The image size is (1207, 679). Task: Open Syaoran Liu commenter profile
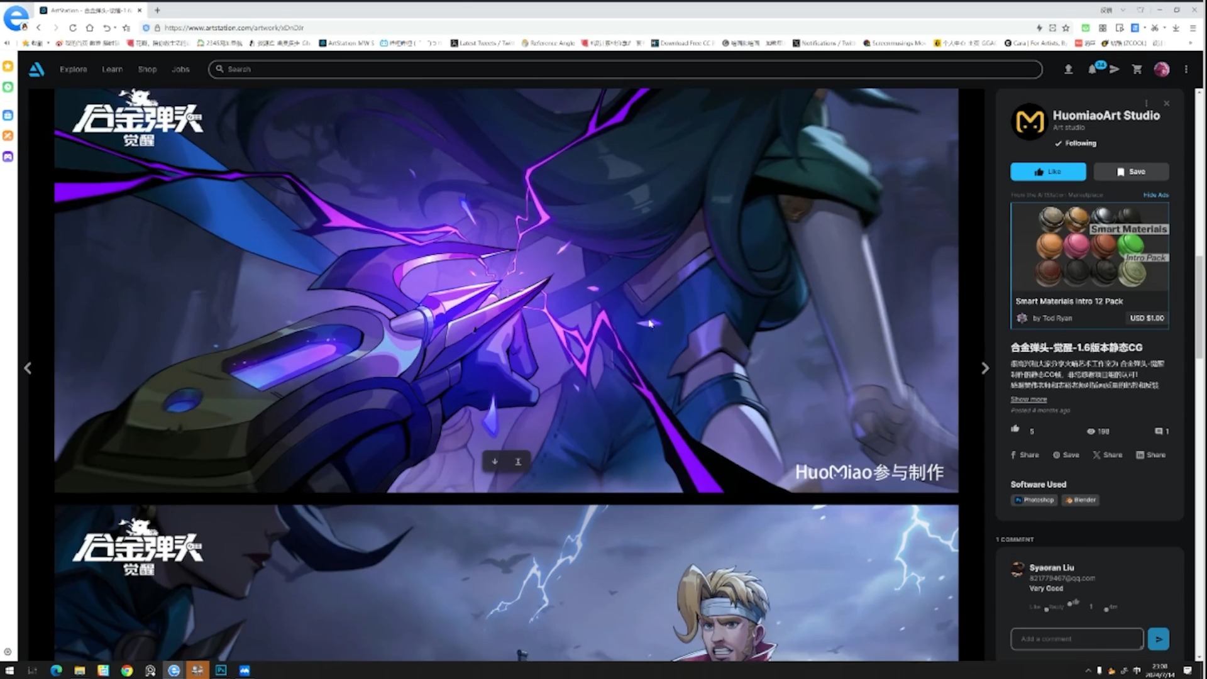click(x=1052, y=568)
